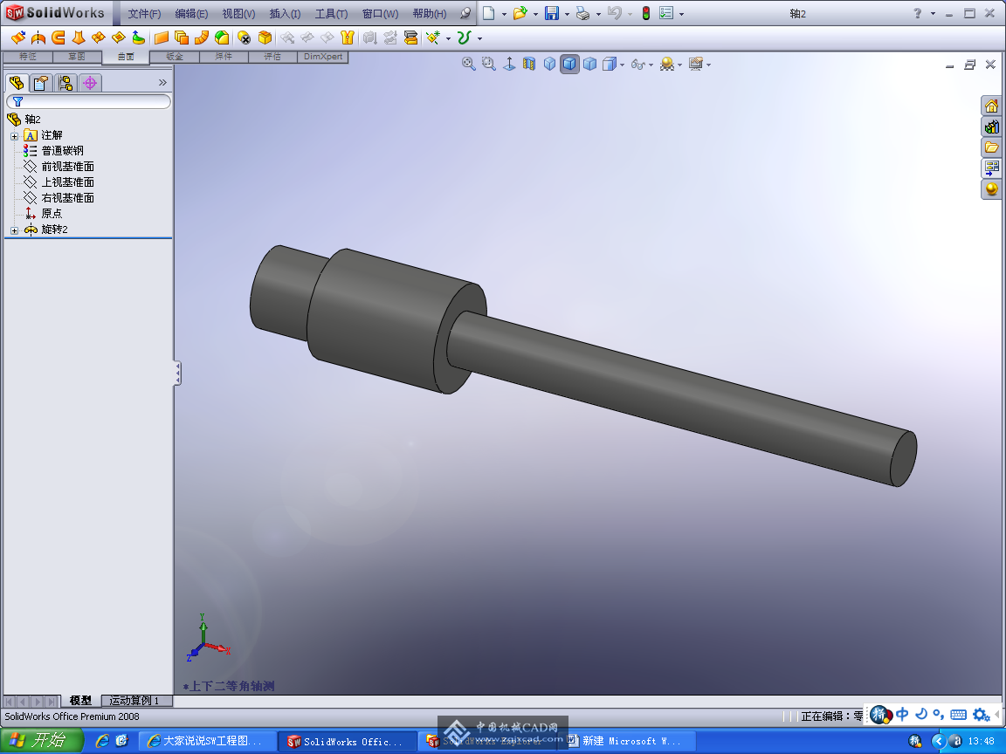Open the open-file dropdown arrow
The image size is (1006, 754).
point(535,13)
